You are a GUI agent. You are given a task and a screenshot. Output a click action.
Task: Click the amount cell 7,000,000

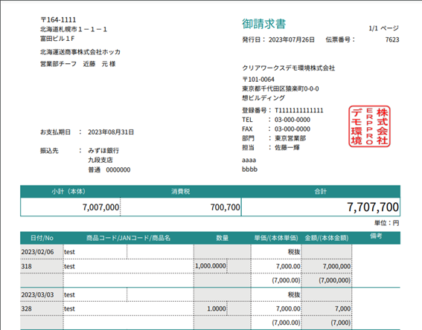coord(336,266)
